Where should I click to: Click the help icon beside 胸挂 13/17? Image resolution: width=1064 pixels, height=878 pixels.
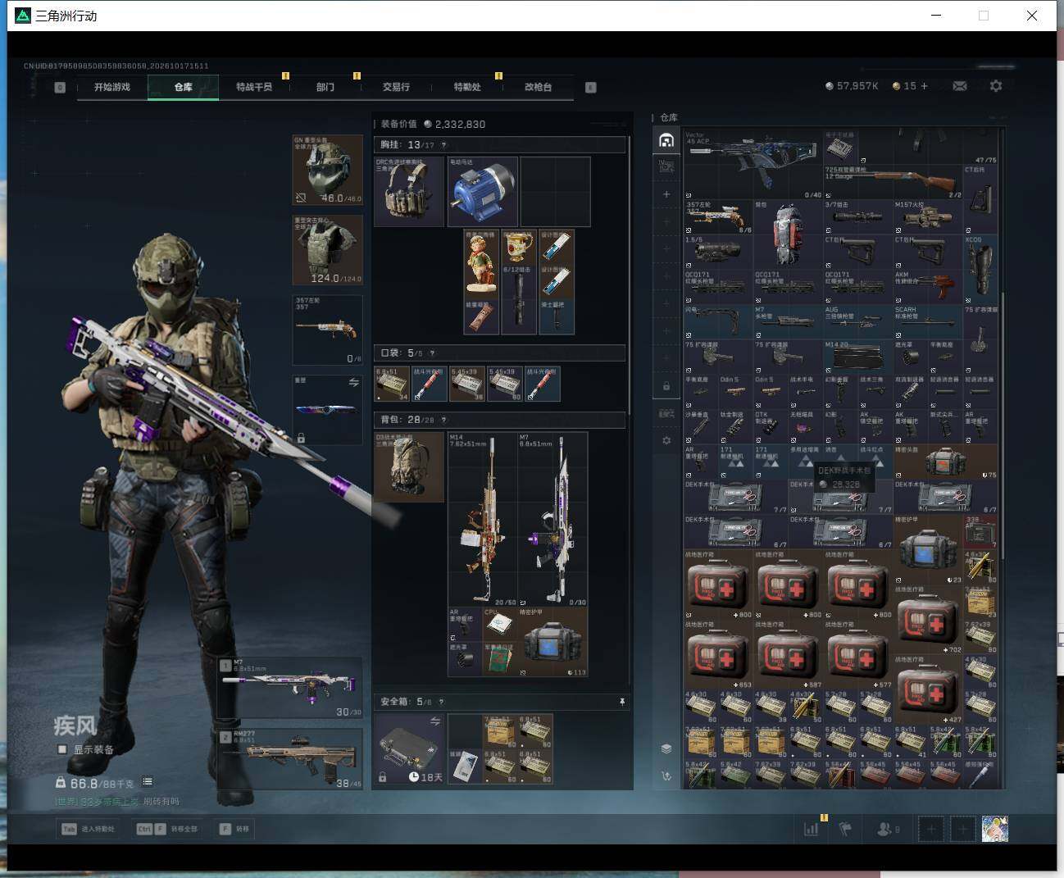444,145
